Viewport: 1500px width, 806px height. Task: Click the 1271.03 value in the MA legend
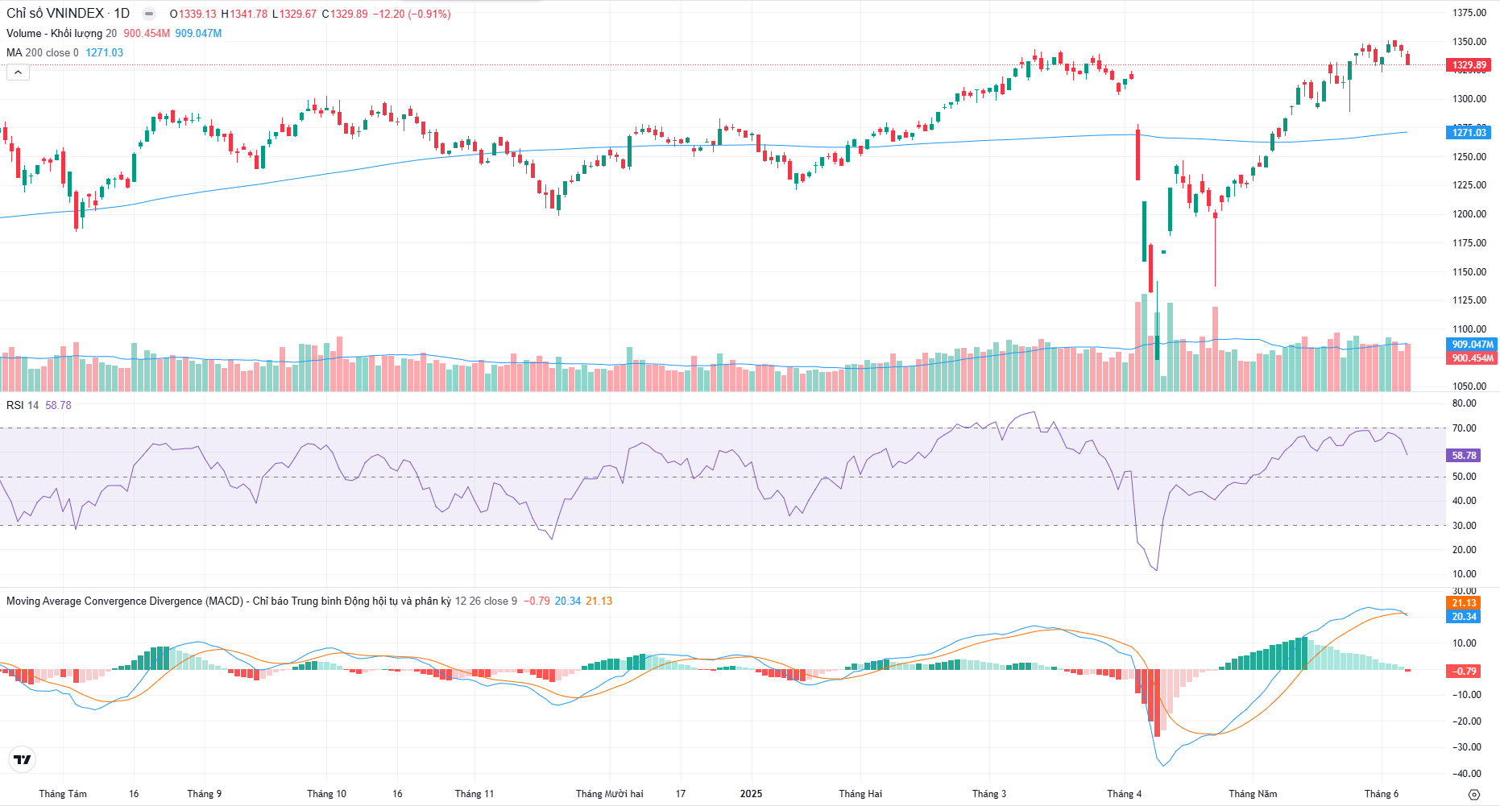(105, 52)
